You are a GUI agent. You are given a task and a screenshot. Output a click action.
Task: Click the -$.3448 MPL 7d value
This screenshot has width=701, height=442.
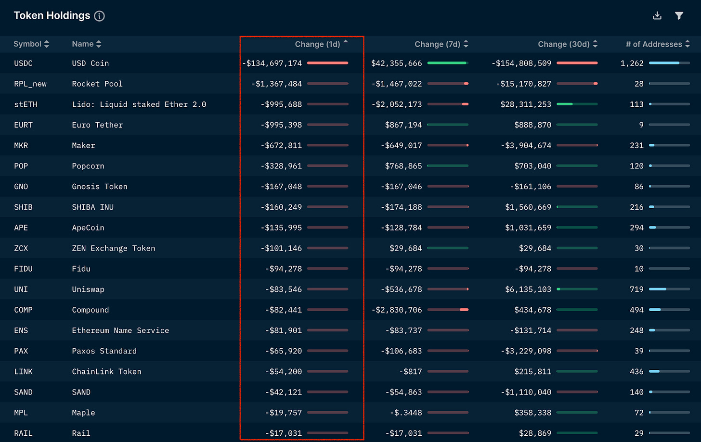coord(406,413)
